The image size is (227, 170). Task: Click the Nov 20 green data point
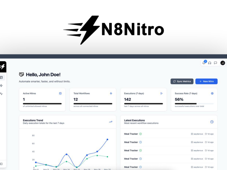click(x=108, y=157)
